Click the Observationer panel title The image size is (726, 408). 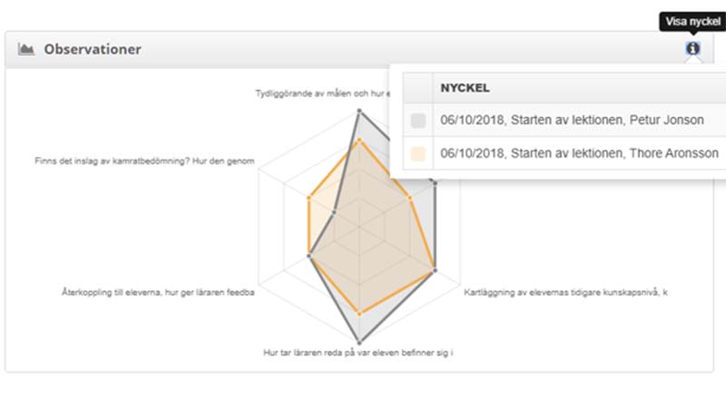click(x=93, y=49)
